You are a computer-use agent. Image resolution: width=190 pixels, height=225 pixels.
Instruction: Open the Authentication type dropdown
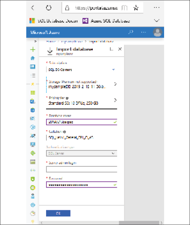(81, 153)
